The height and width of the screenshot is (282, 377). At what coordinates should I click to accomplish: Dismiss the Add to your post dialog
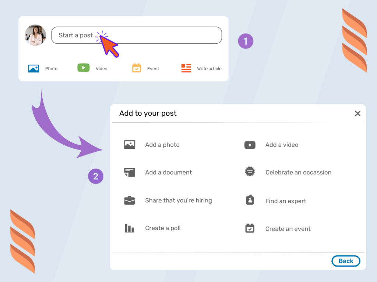click(357, 113)
